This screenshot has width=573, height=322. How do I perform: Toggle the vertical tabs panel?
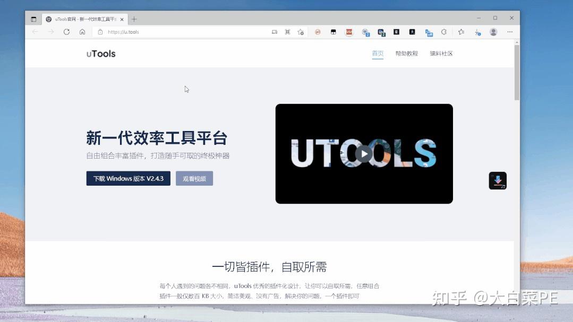point(33,18)
